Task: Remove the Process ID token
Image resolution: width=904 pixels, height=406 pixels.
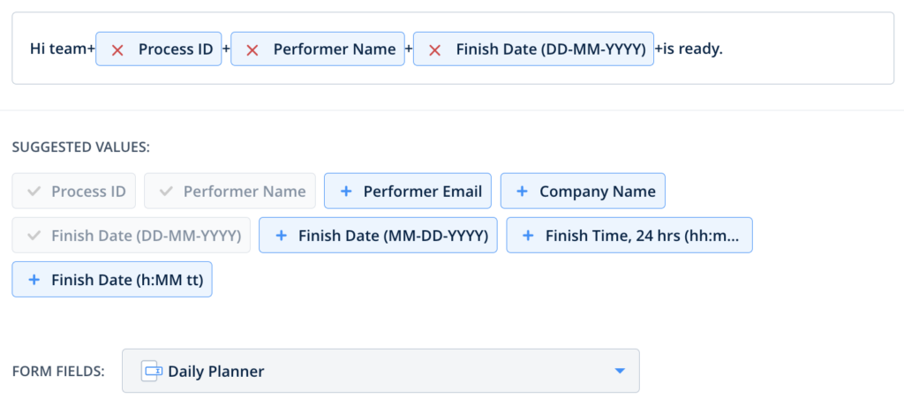Action: tap(117, 49)
